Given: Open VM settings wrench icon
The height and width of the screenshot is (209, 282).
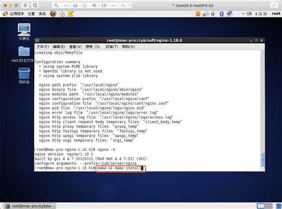Looking at the screenshot, I should (57, 5).
